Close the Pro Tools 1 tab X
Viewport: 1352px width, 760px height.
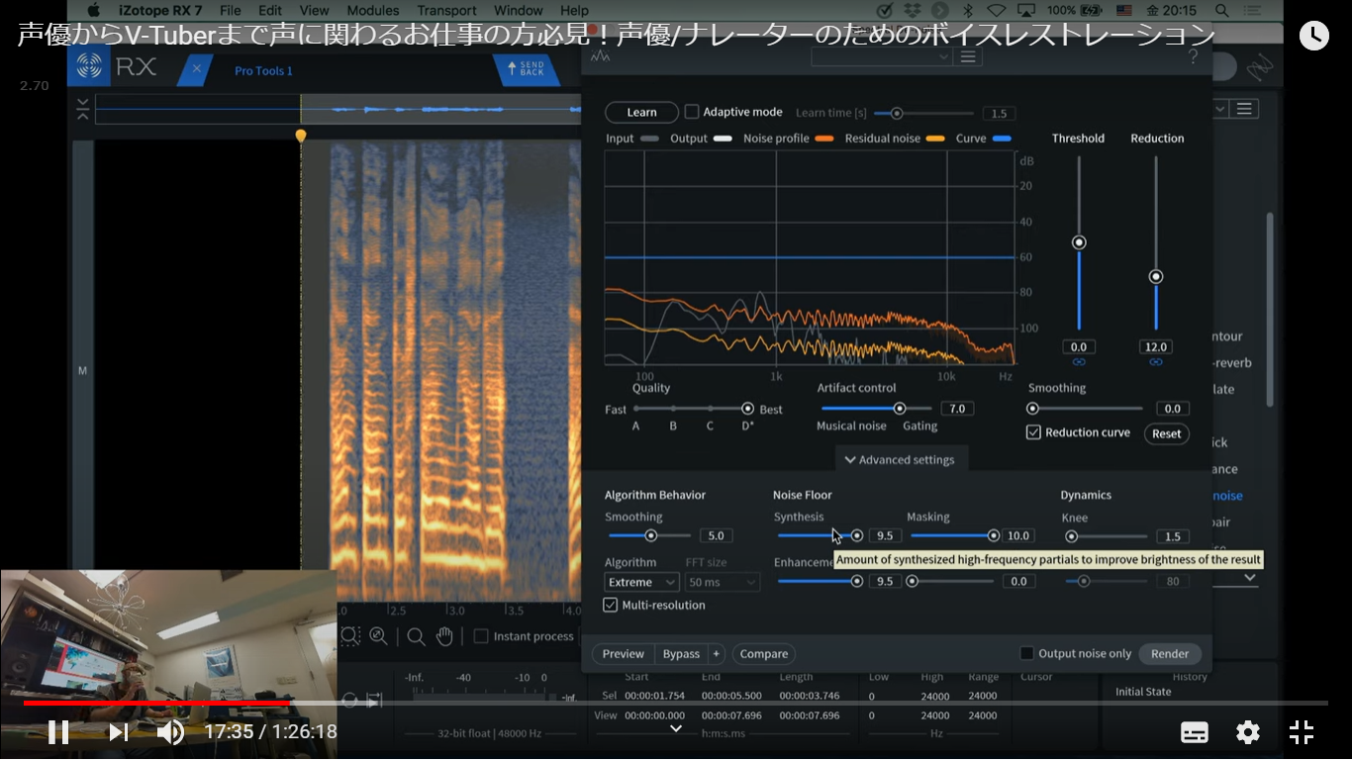pos(197,68)
